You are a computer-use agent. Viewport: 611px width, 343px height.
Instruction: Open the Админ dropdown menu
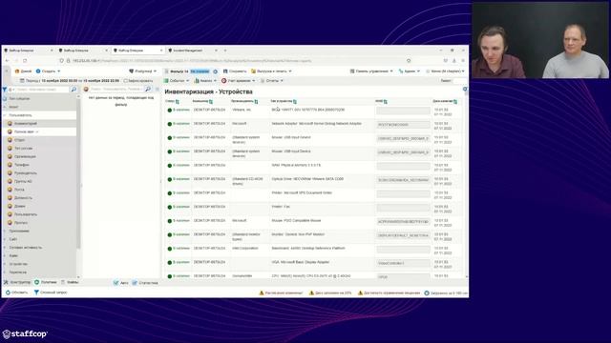[x=410, y=71]
